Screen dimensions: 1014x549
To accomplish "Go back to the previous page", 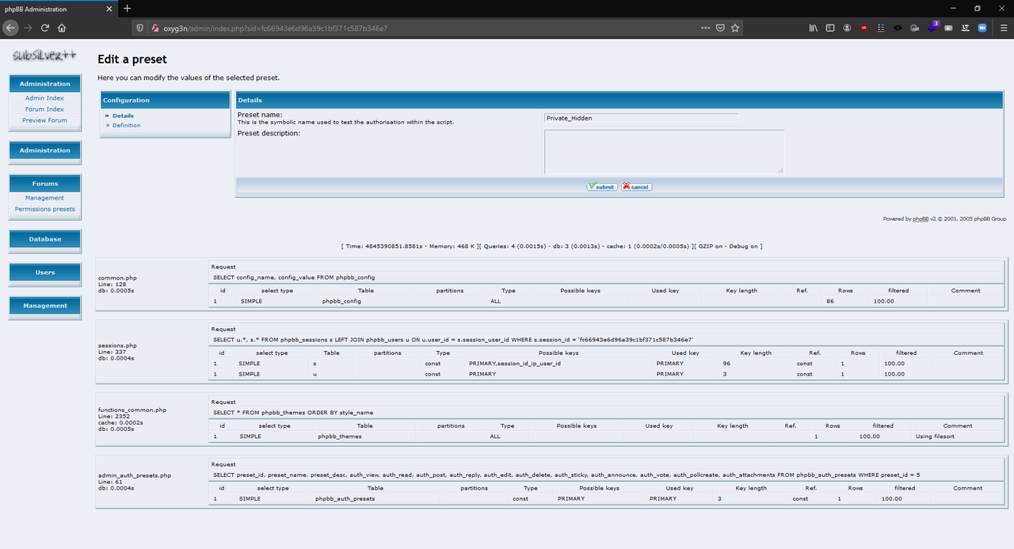I will [10, 27].
